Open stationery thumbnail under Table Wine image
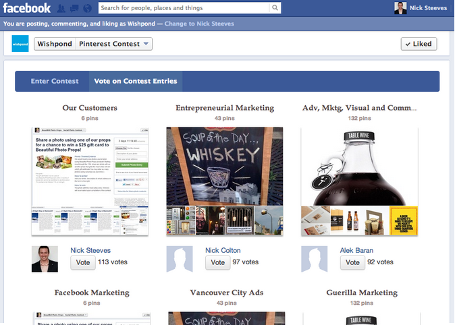The image size is (457, 325). pos(316,220)
